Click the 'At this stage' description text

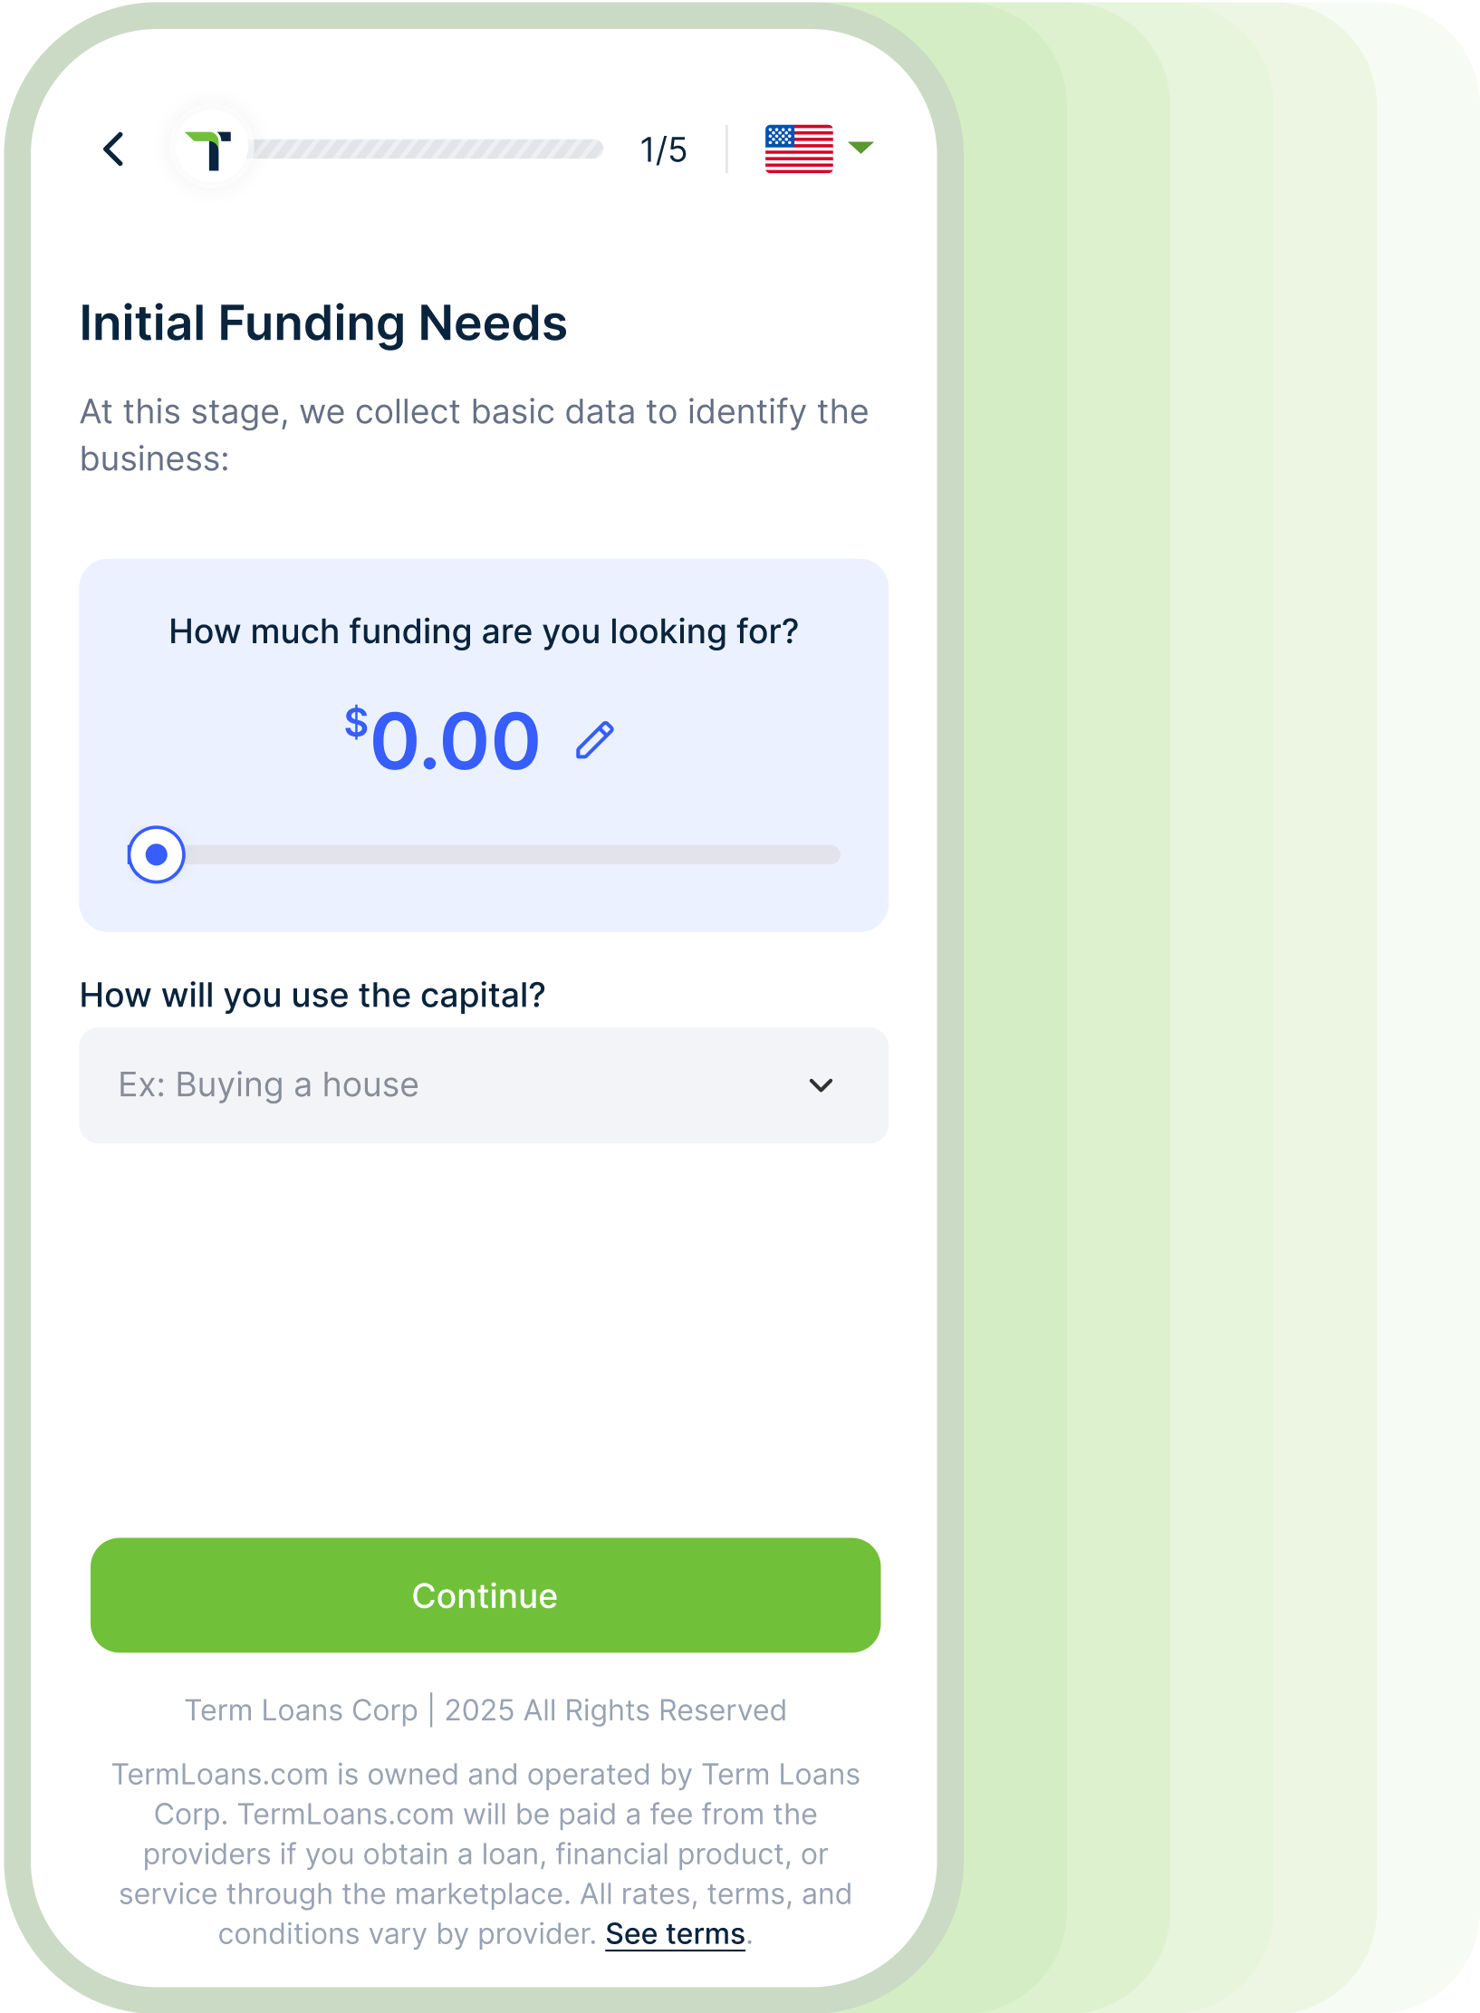474,435
